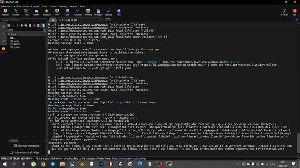Open Telegram from the taskbar
The height and width of the screenshot is (168, 300).
click(53, 164)
